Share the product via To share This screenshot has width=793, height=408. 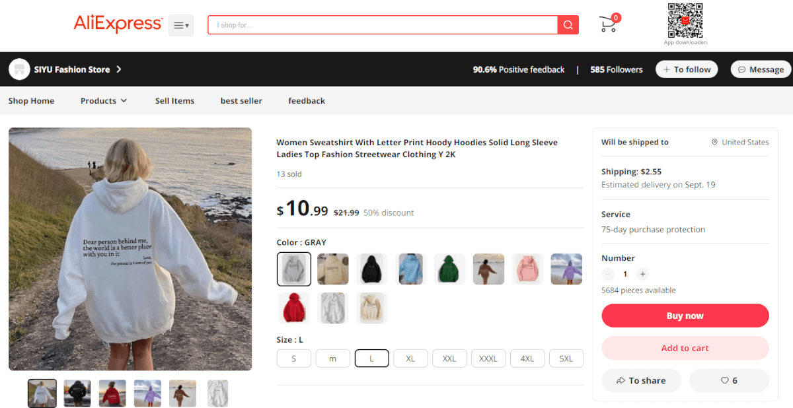pyautogui.click(x=642, y=380)
